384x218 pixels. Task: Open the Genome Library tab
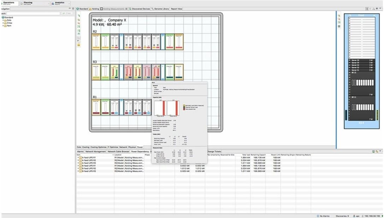coord(161,8)
